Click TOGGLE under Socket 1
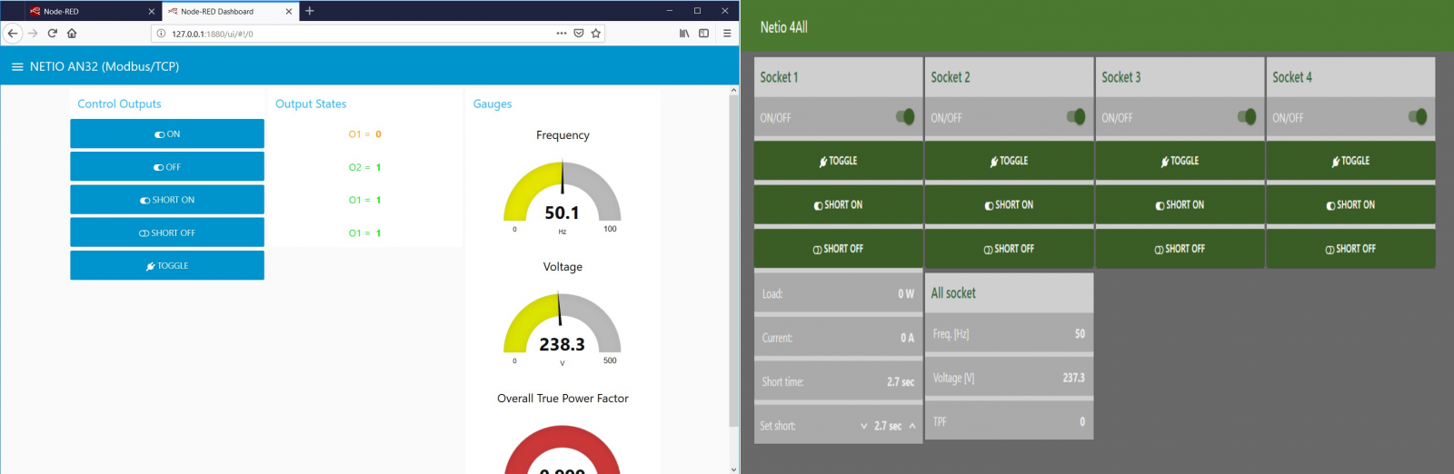This screenshot has width=1454, height=474. pos(838,161)
